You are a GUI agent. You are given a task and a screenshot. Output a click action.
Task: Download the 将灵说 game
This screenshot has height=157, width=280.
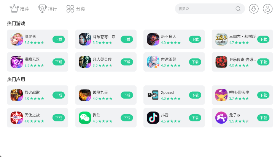point(59,39)
